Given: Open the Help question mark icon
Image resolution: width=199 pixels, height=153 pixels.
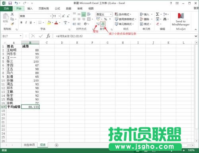Looking at the screenshot, I should 171,3.
